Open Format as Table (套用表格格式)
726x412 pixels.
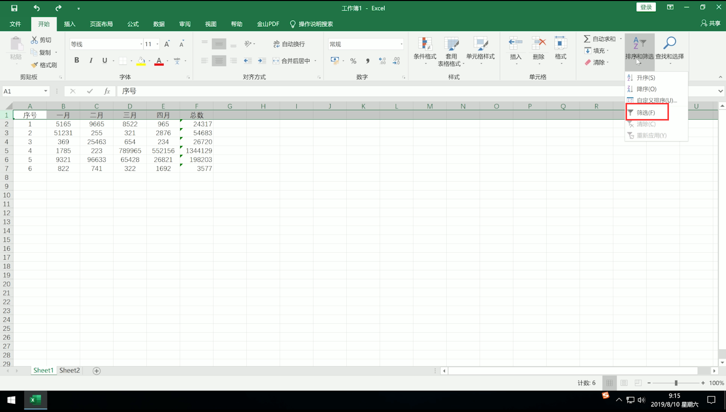(451, 51)
